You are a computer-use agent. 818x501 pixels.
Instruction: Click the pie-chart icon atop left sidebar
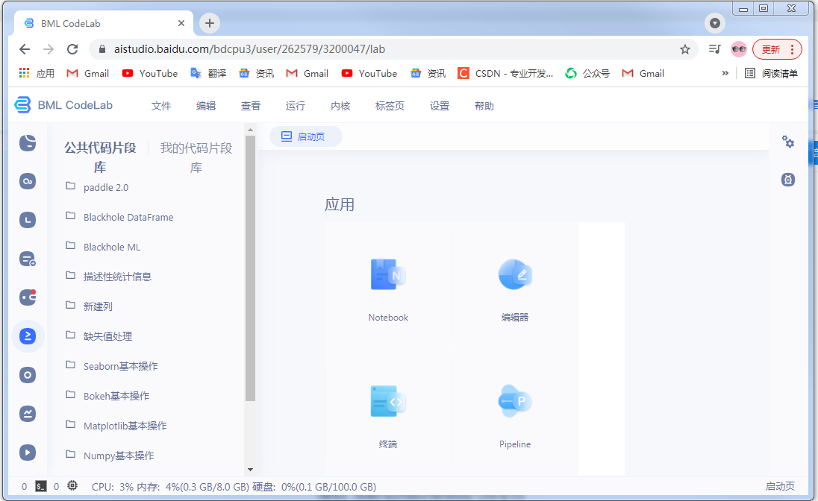[28, 142]
